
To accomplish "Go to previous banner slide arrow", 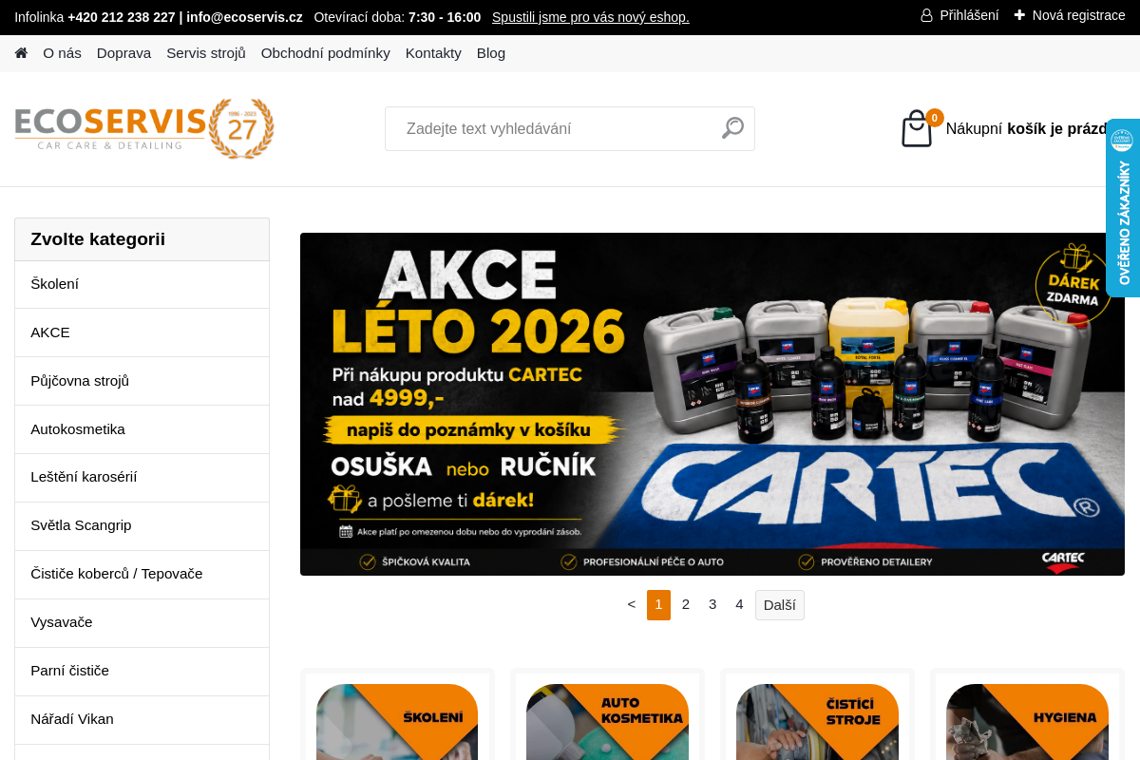I will click(632, 604).
